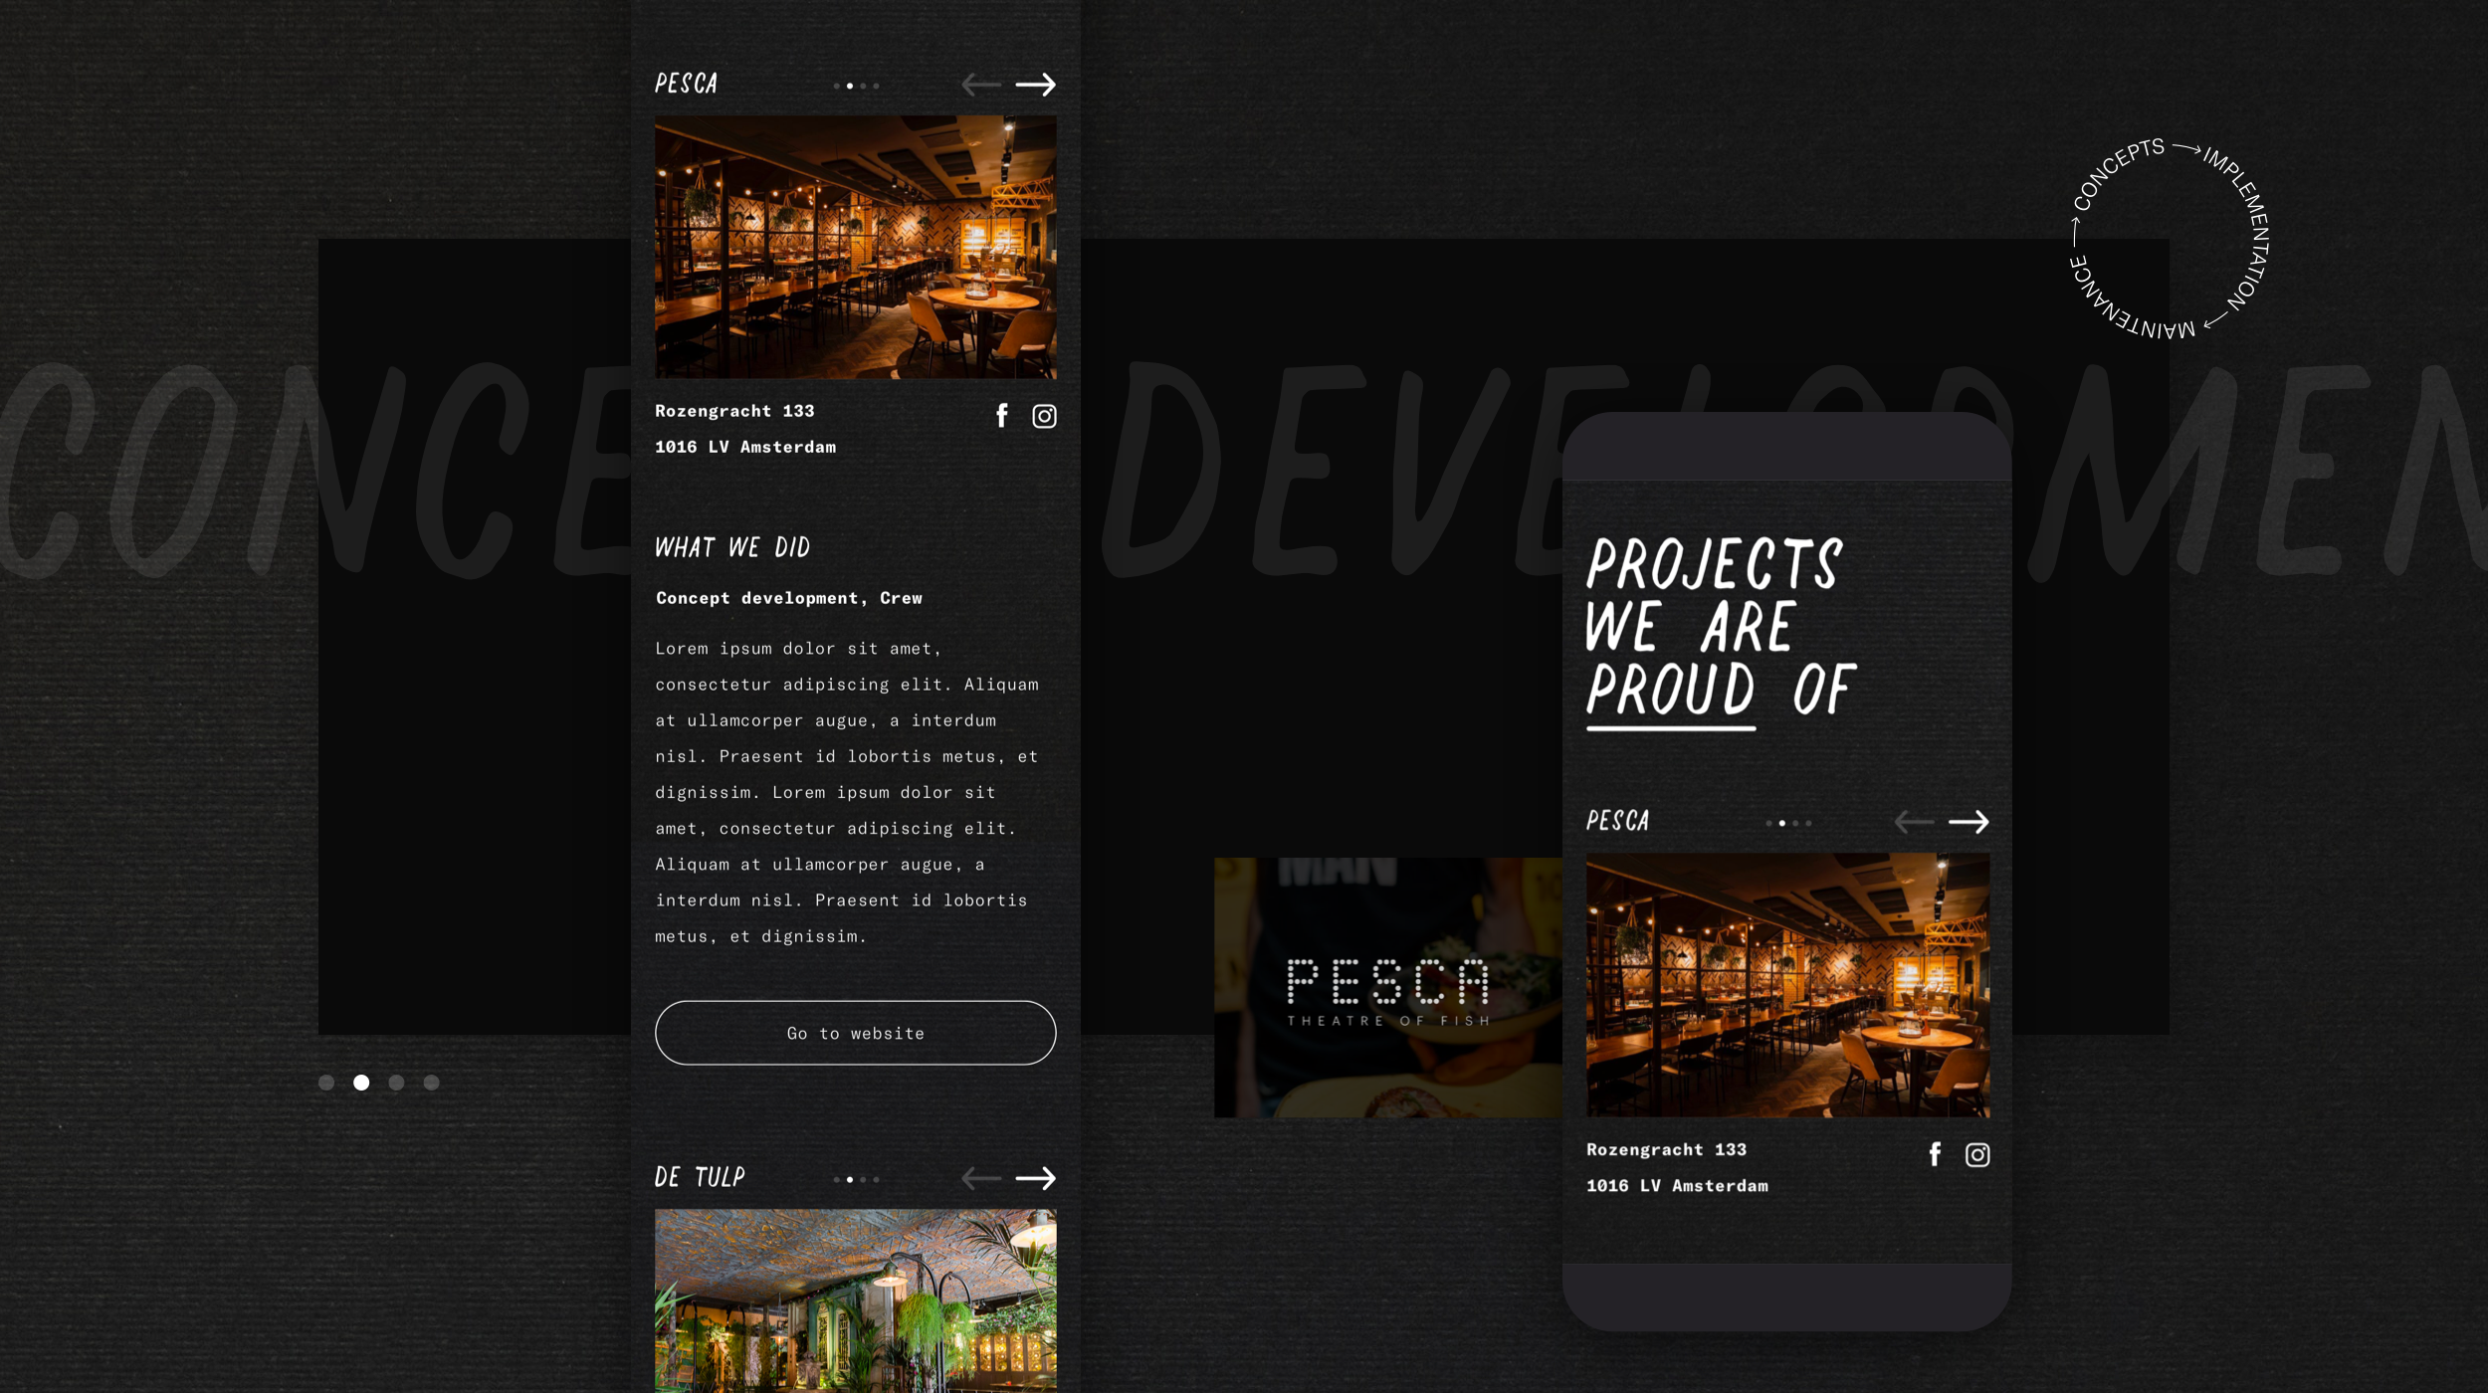Click the PESCA Theatre of Fish logo image
Screen dimensions: 2488x1393
pos(1388,988)
